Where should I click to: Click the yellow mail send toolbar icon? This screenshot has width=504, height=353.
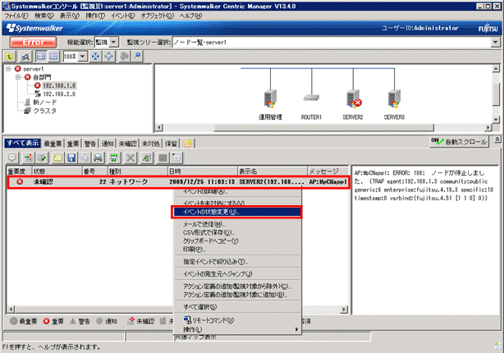pyautogui.click(x=57, y=158)
